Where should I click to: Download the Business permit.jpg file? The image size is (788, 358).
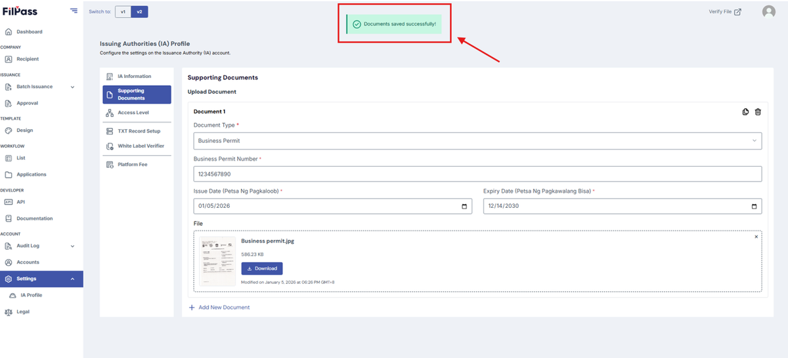point(262,268)
